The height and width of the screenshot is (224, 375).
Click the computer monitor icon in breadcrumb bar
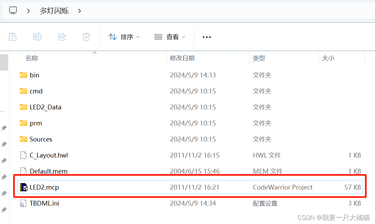coord(13,10)
